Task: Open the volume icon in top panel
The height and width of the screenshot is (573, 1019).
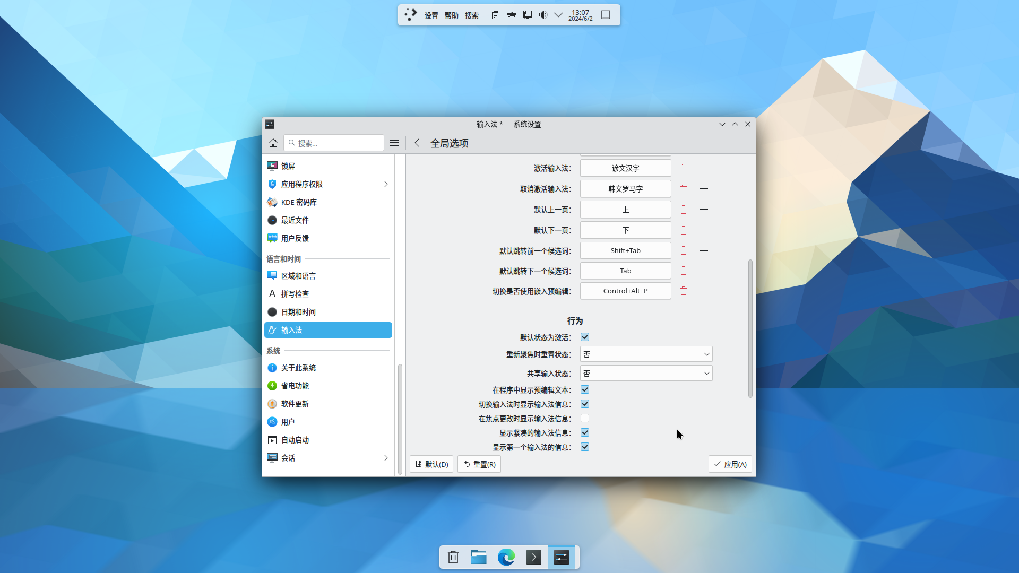Action: (542, 15)
